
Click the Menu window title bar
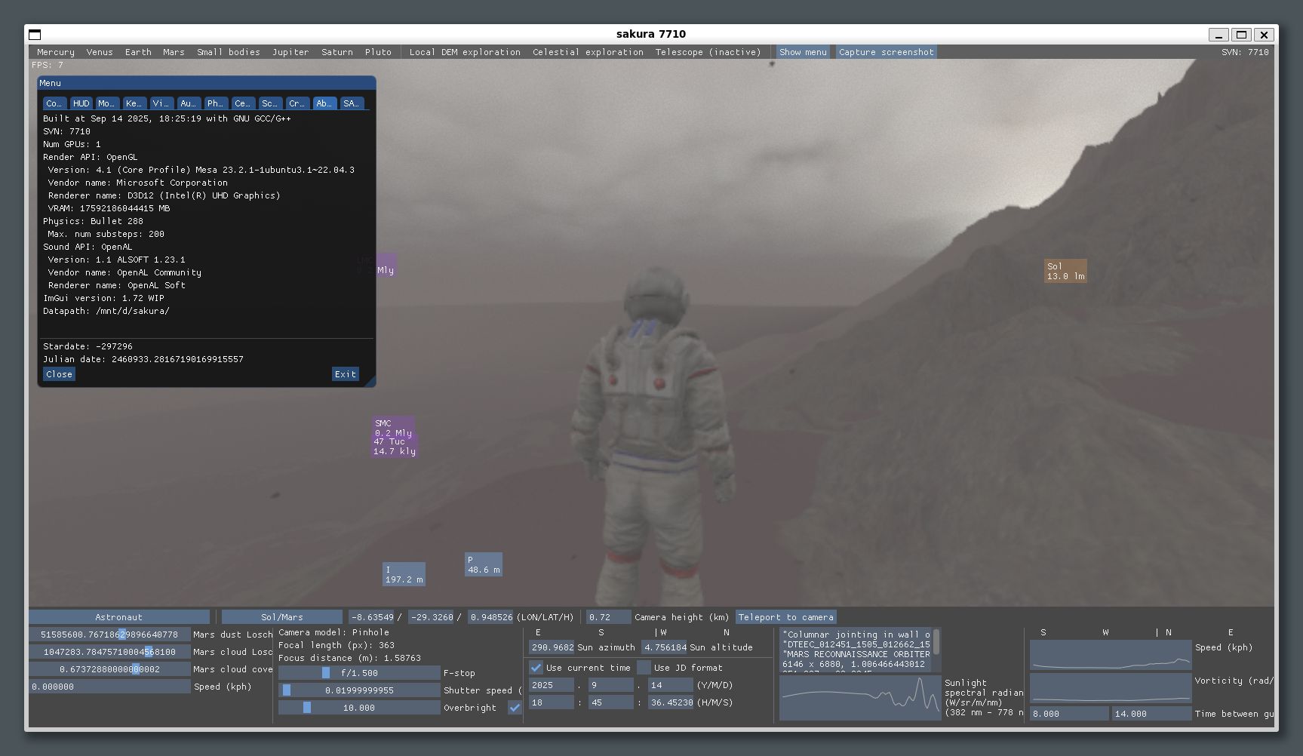pyautogui.click(x=207, y=83)
